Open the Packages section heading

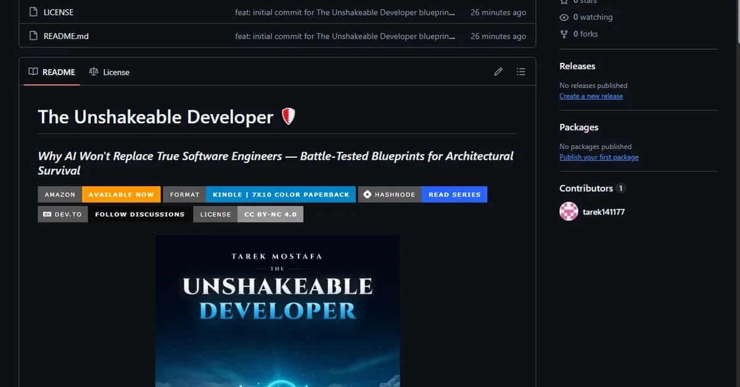pyautogui.click(x=578, y=127)
